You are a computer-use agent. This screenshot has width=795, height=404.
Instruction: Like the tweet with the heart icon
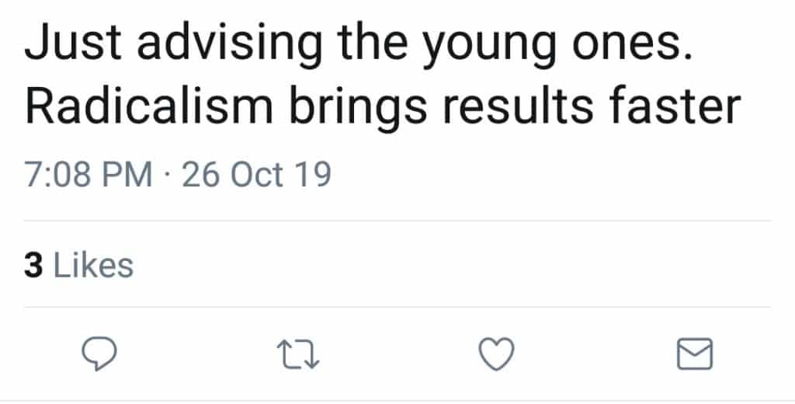pos(495,355)
